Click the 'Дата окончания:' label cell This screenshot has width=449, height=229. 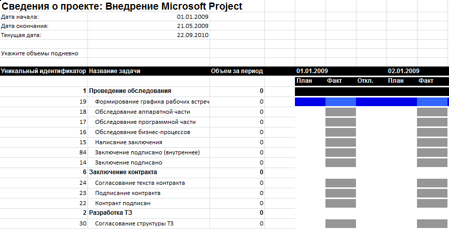[44, 26]
